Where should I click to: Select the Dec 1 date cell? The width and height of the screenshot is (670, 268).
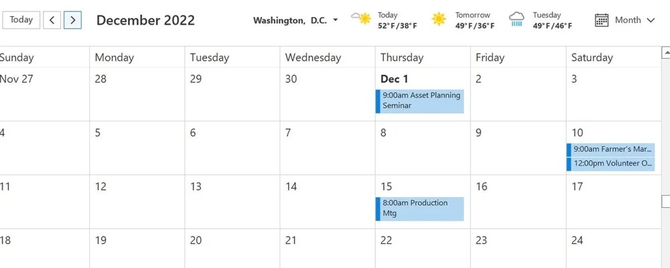pyautogui.click(x=423, y=94)
